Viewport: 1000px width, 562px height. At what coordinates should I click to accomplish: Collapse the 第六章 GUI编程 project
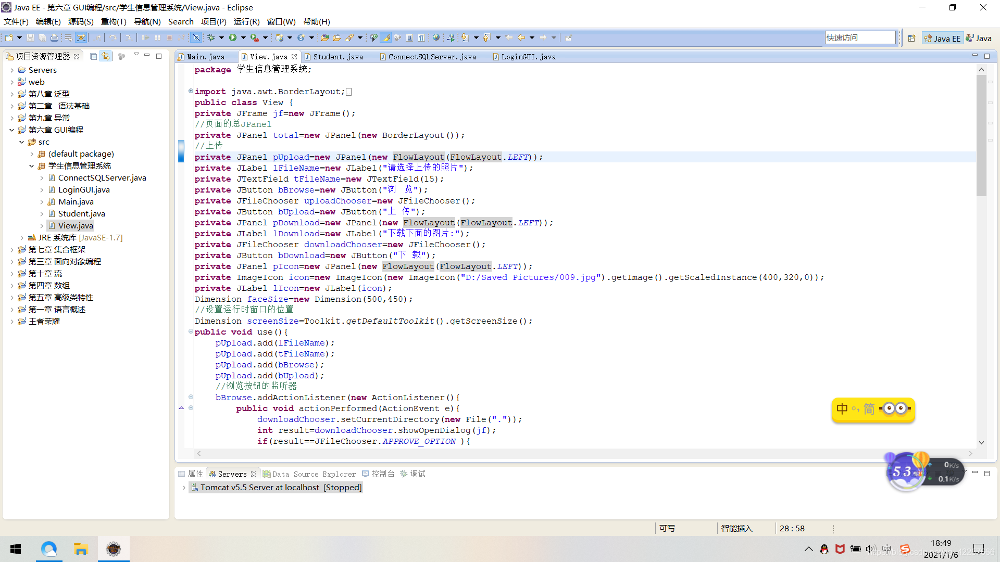coord(12,130)
